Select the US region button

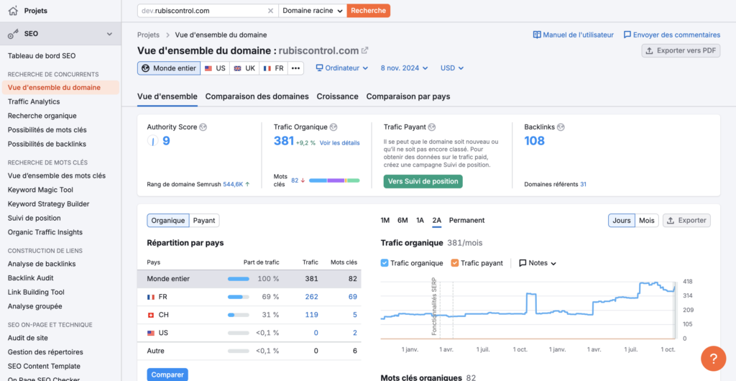(215, 68)
